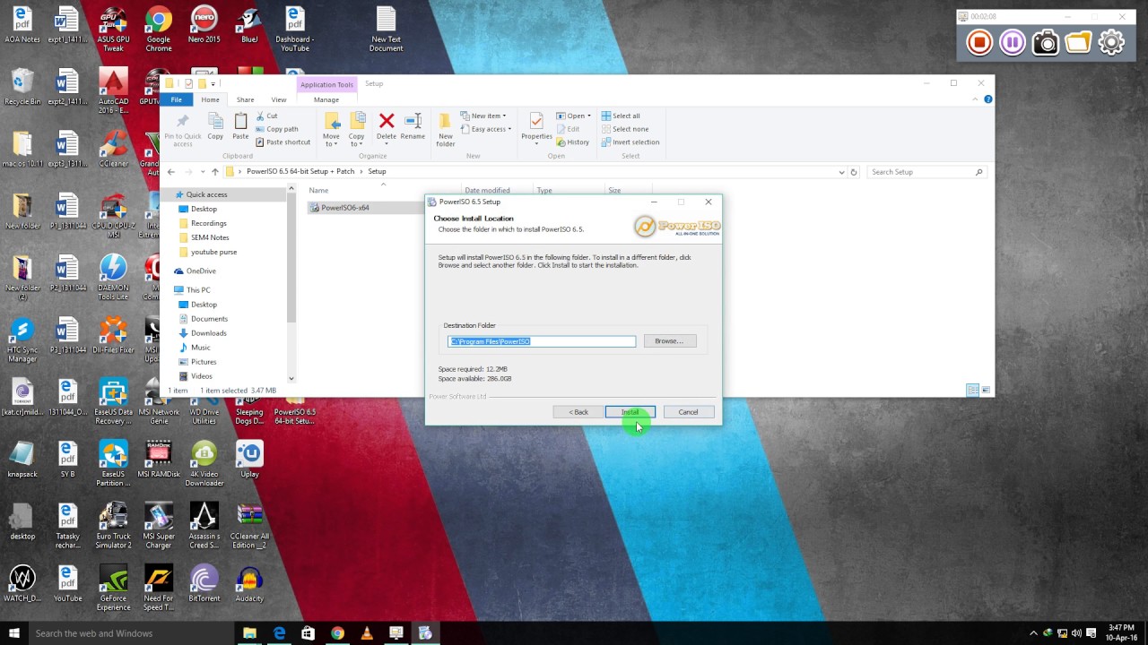1148x645 pixels.
Task: Open the Move to dropdown
Action: tap(332, 130)
